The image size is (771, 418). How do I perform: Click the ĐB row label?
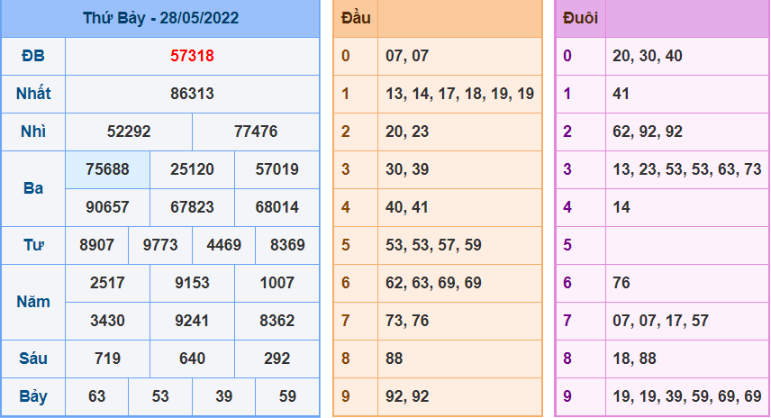point(33,56)
